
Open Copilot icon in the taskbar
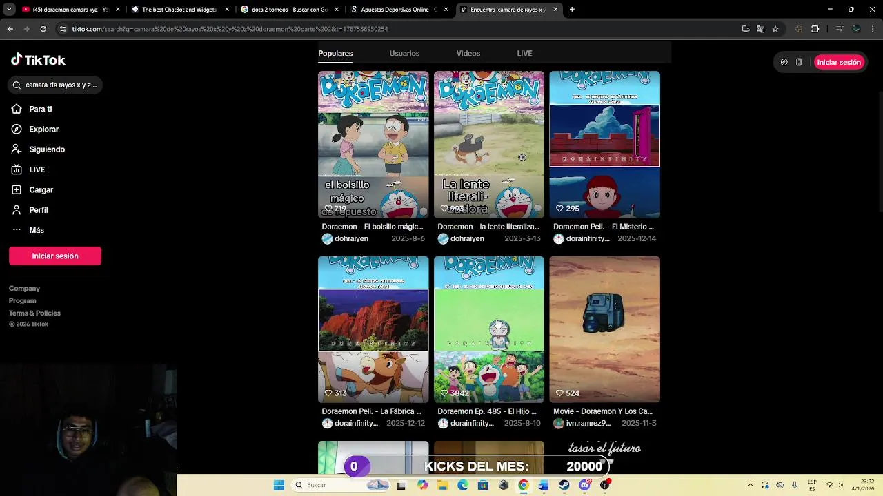click(x=422, y=485)
